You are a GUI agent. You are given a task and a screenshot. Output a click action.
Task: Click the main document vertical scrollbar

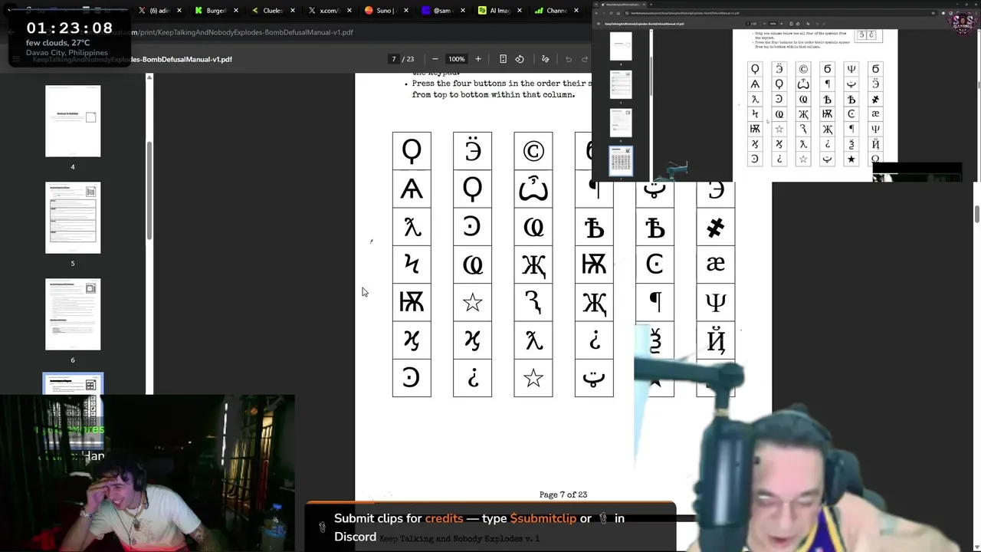(x=977, y=214)
